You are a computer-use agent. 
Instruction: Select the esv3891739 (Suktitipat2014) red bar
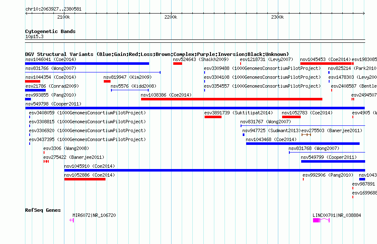click(213, 117)
